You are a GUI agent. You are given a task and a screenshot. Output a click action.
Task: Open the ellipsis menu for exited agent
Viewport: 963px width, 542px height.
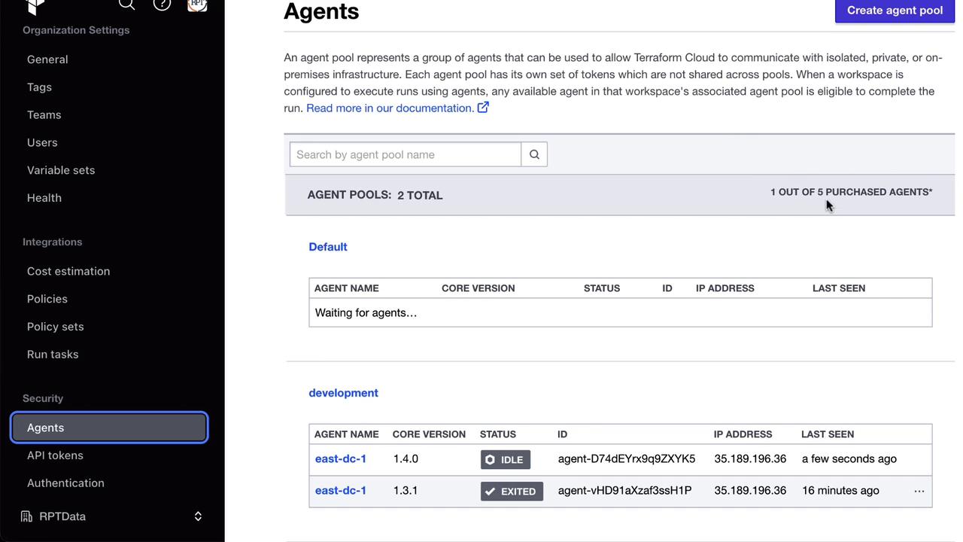(919, 491)
